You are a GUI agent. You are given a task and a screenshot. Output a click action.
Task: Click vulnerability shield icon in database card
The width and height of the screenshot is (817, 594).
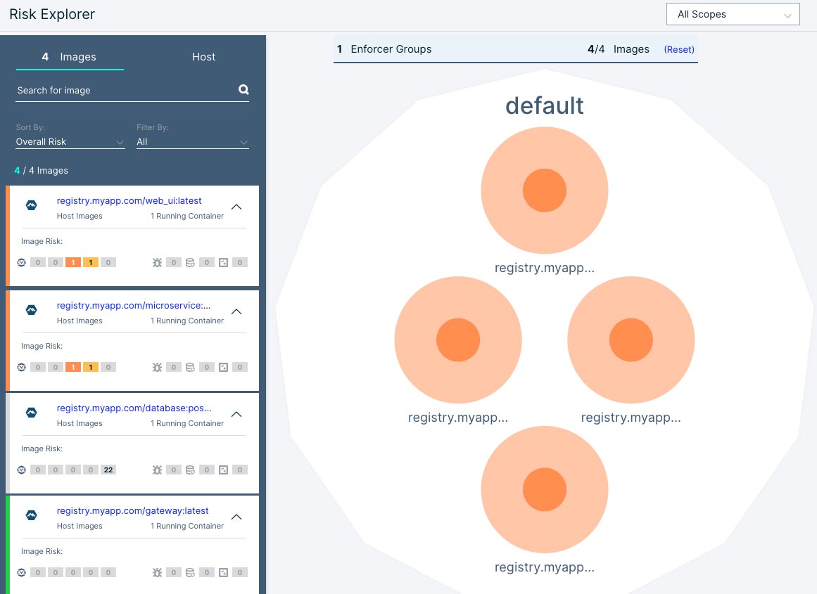point(21,470)
